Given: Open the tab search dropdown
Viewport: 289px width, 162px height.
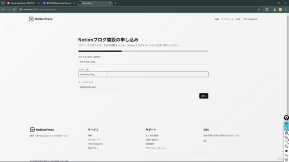Looking at the screenshot, I should 3,3.
